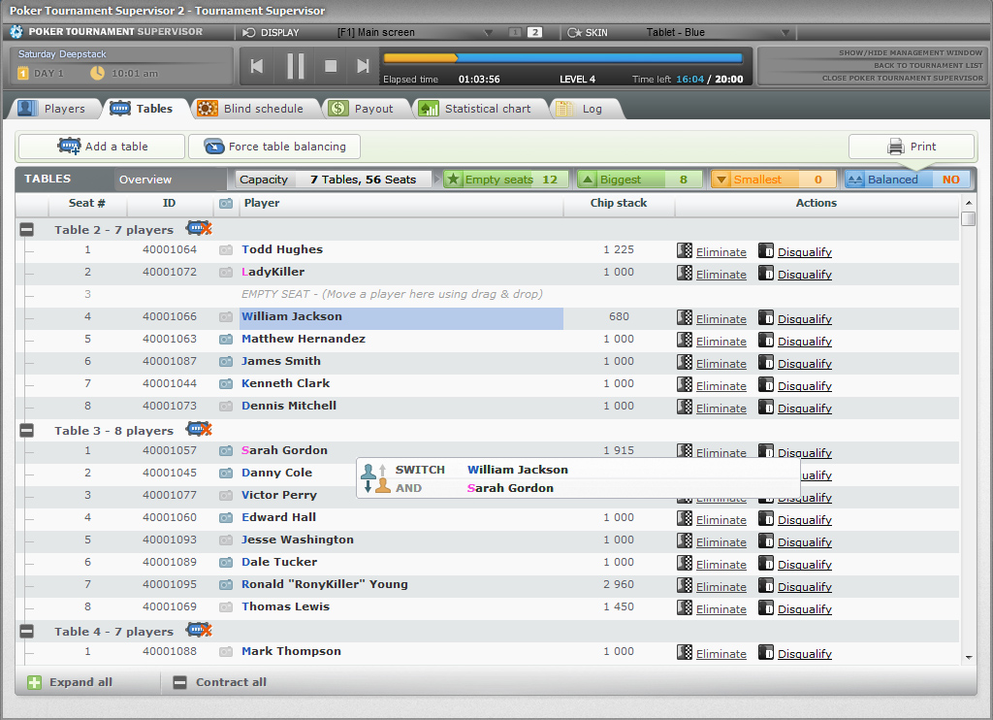Collapse the Table 3 group
993x720 pixels.
pyautogui.click(x=27, y=431)
